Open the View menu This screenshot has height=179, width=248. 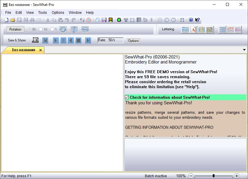tap(30, 13)
